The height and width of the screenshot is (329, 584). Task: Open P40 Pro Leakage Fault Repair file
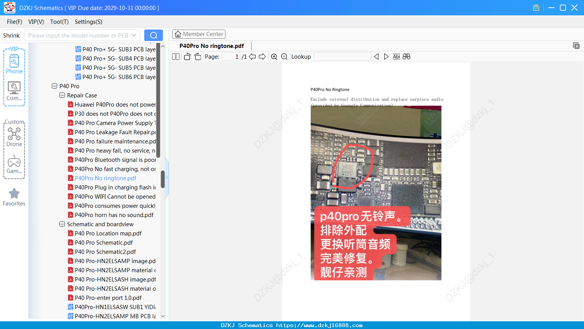115,132
